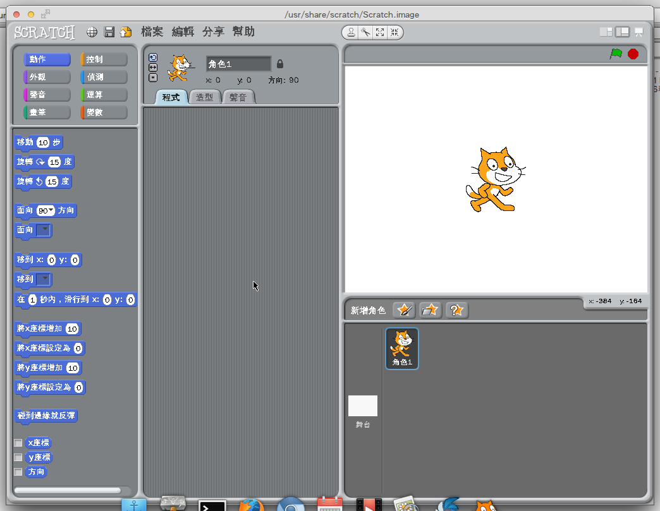Switch to the 造型 tab
Screen dimensions: 660x511
point(205,97)
